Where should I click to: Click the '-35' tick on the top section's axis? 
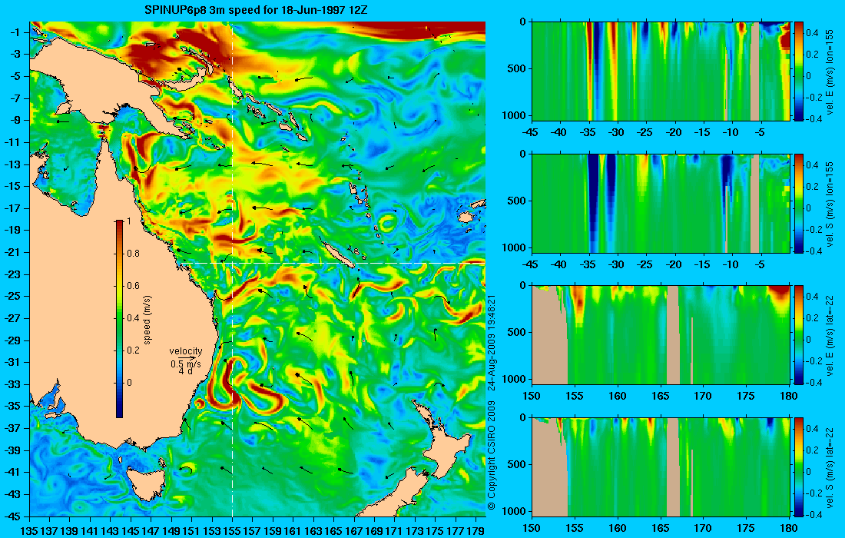click(x=588, y=132)
